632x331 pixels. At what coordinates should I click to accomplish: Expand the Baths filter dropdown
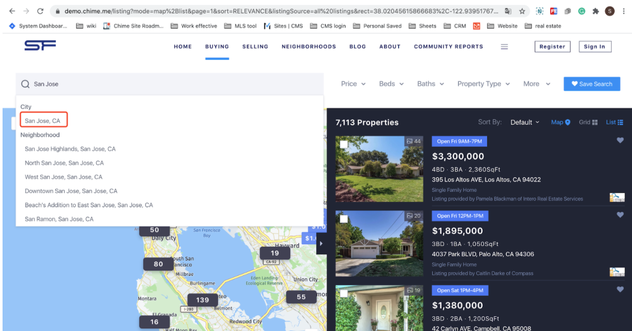[430, 84]
